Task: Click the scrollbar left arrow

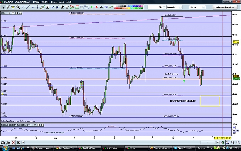Action: [23, 143]
